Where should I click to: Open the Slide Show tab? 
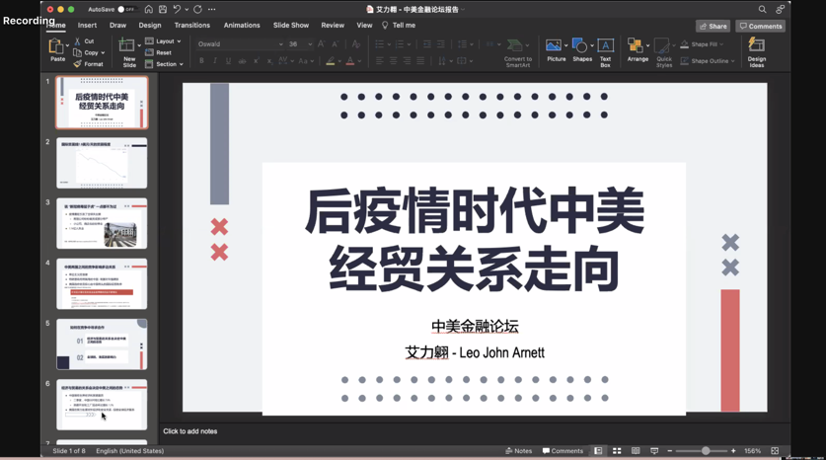coord(290,26)
